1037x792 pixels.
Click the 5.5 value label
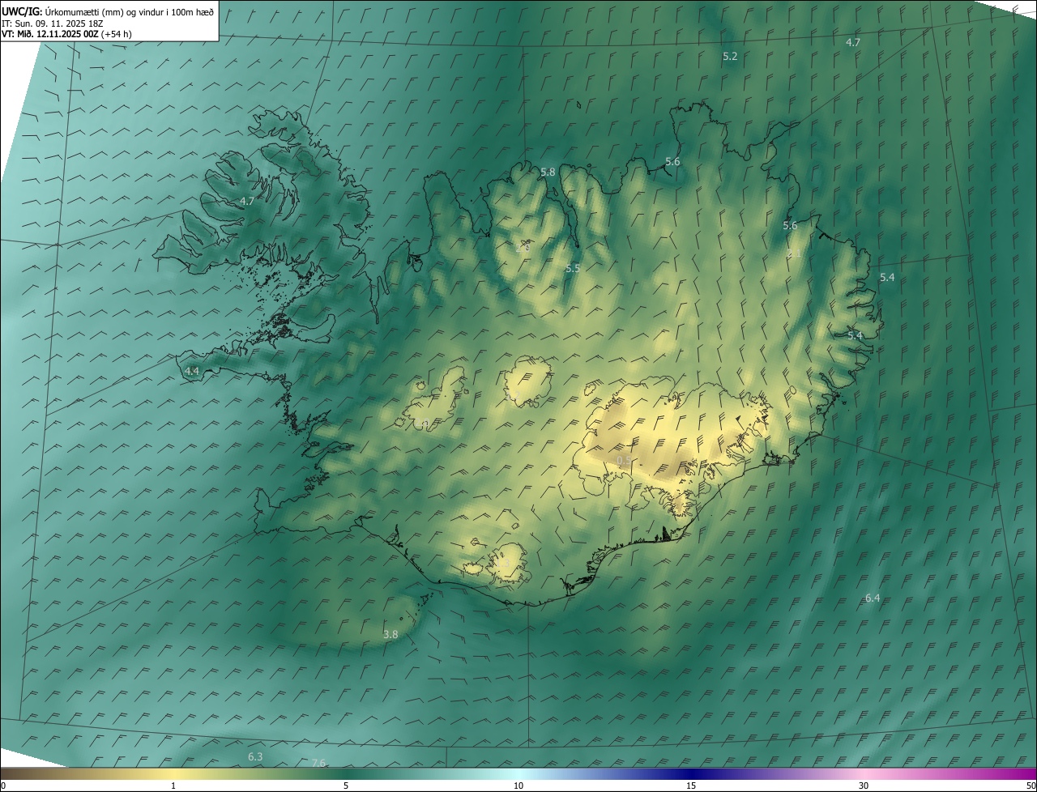tap(573, 268)
